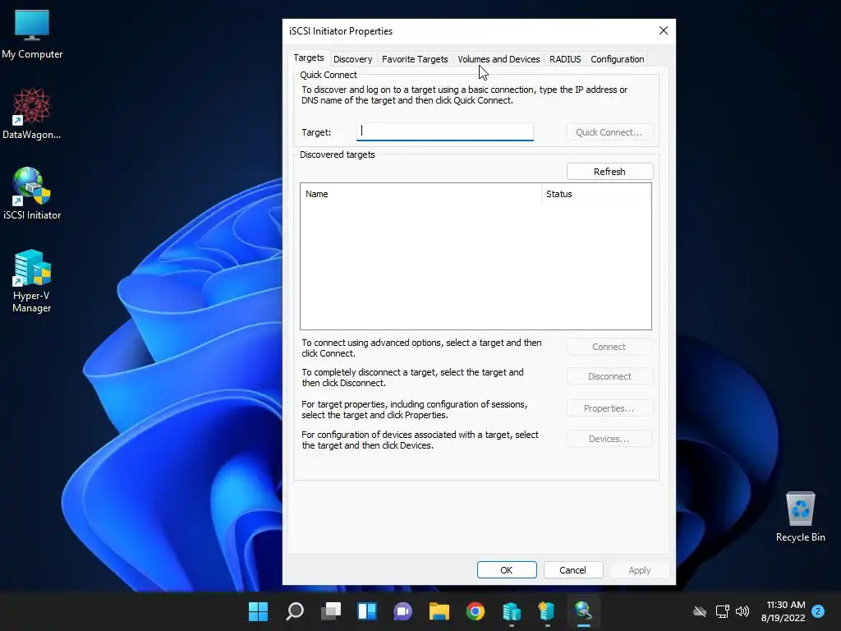Image resolution: width=841 pixels, height=631 pixels.
Task: Open target Properties button
Action: tap(609, 408)
